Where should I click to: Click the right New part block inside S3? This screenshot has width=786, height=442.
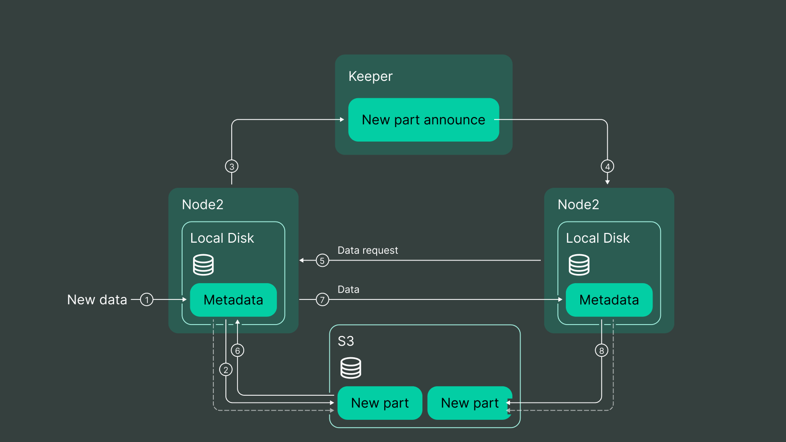(x=470, y=403)
